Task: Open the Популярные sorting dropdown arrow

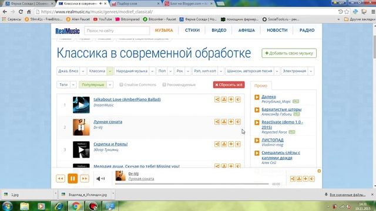Action: [110, 84]
